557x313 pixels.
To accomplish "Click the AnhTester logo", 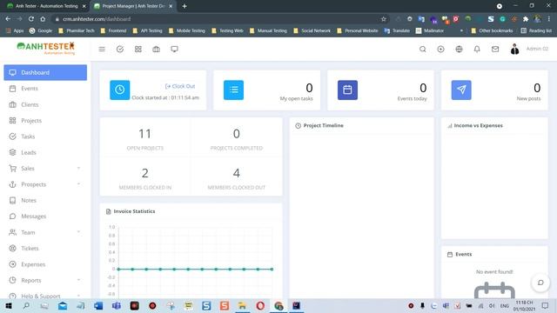I will pos(46,49).
